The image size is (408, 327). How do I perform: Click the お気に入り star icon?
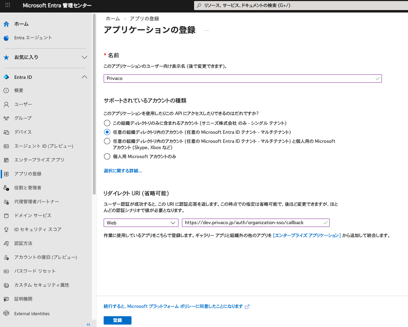pos(6,57)
